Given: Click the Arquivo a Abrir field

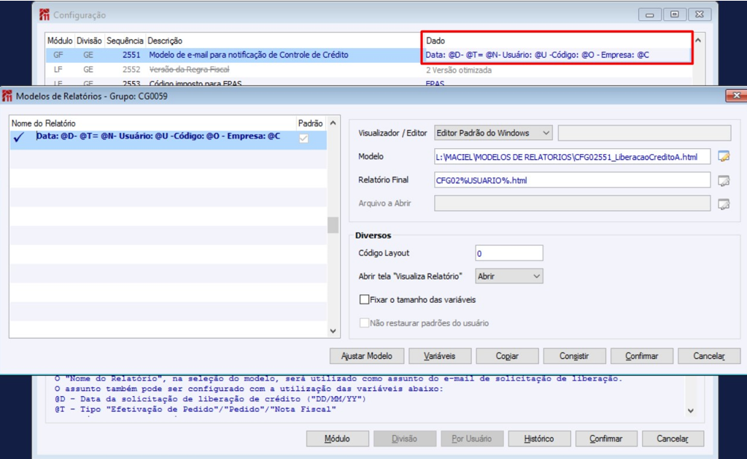Looking at the screenshot, I should pyautogui.click(x=572, y=204).
